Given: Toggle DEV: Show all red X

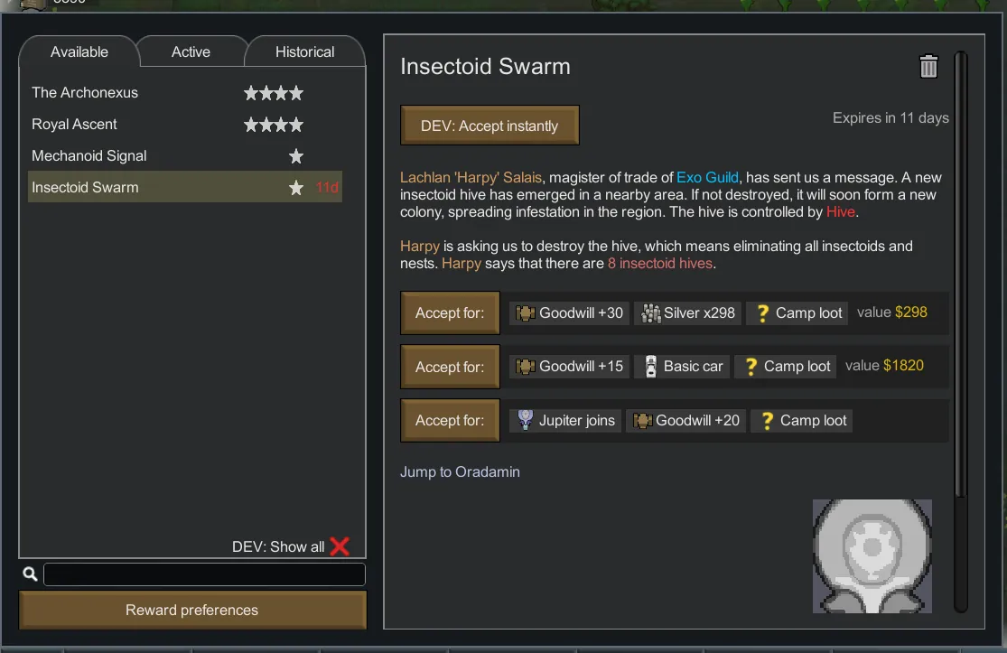Looking at the screenshot, I should (340, 546).
